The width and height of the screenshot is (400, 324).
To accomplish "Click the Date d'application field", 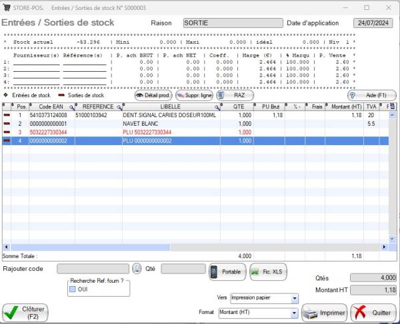I will [x=375, y=23].
